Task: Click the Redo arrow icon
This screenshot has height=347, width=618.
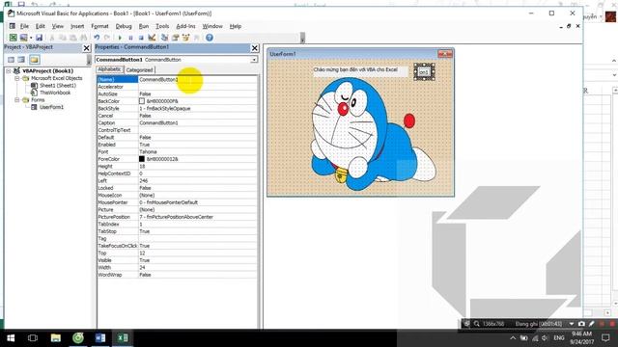Action: 107,38
